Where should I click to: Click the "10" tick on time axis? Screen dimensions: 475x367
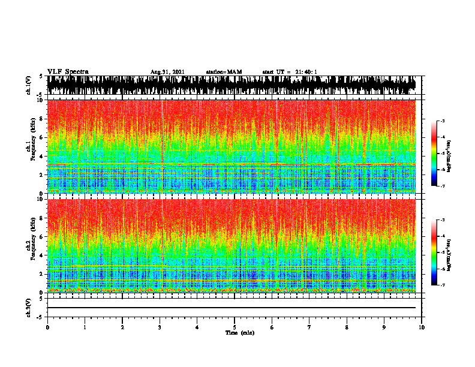[x=422, y=327]
